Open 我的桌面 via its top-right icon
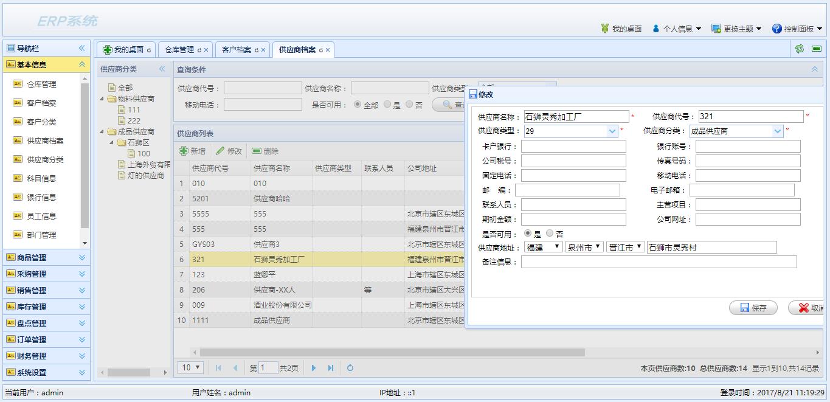 coord(603,27)
